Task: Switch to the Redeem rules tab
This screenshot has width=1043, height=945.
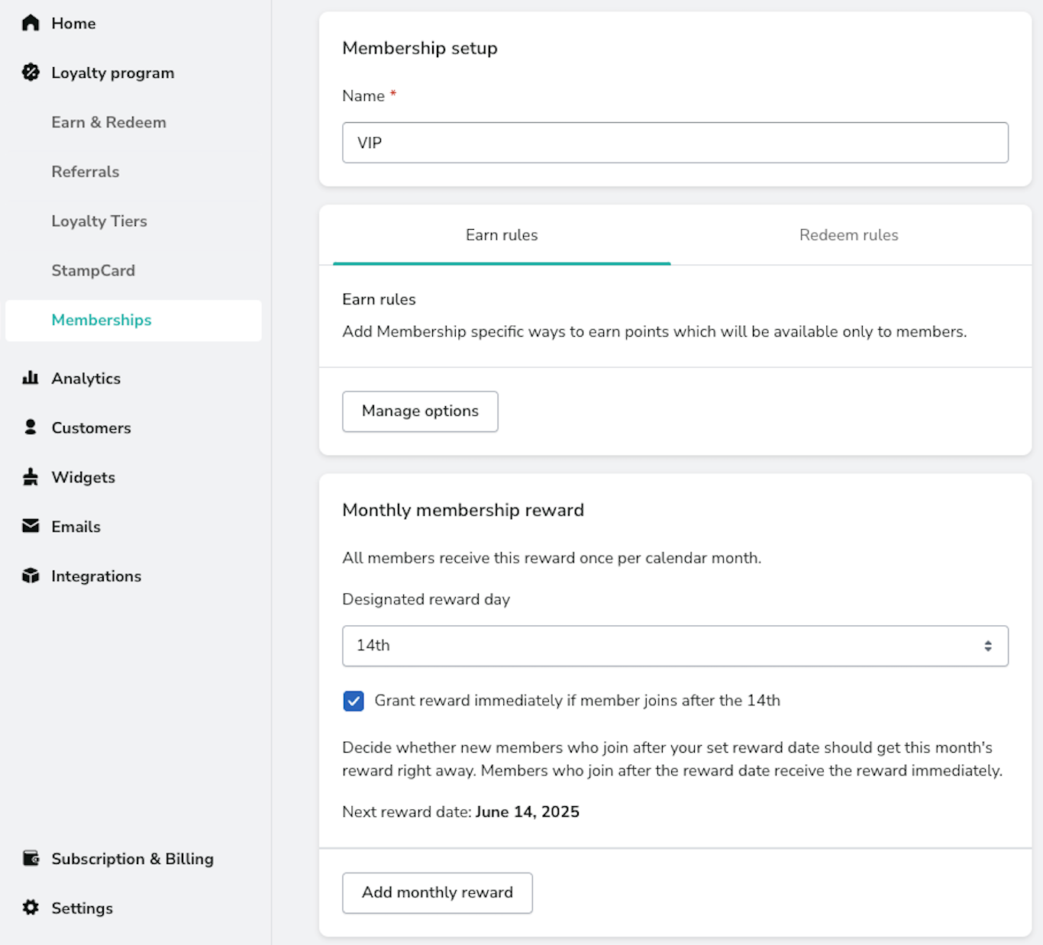Action: click(848, 235)
